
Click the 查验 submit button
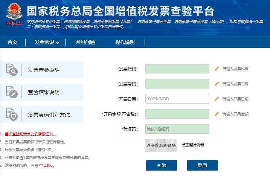pos(162,165)
